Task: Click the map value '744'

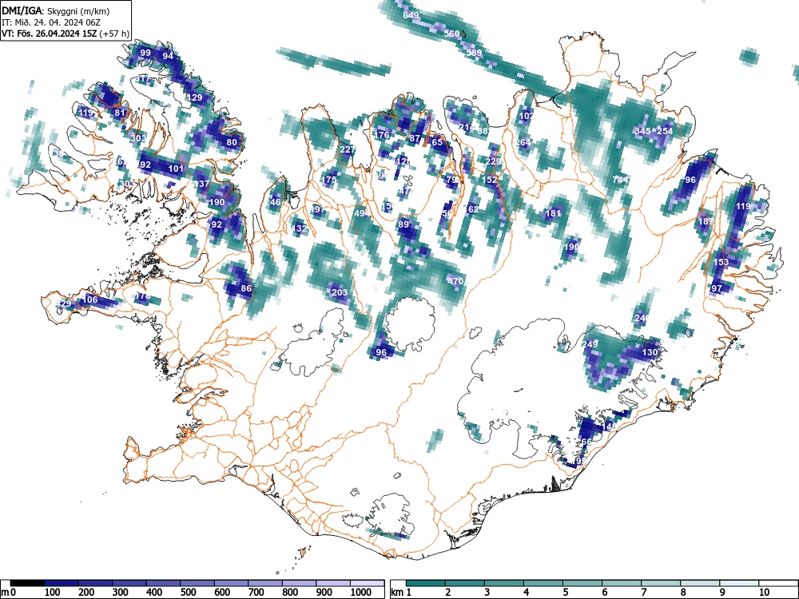Action: point(620,180)
